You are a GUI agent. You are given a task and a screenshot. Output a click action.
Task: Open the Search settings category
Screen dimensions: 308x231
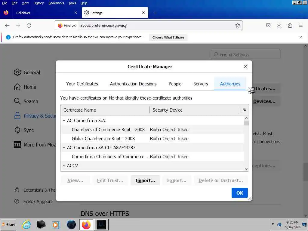tap(26, 101)
